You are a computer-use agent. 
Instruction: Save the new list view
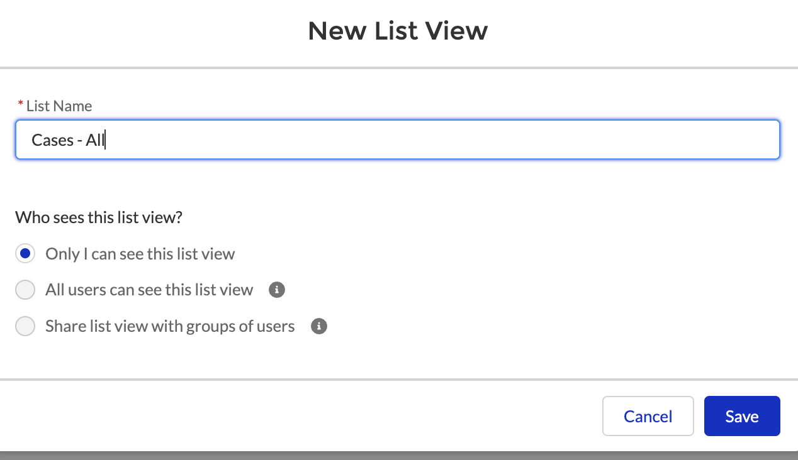(742, 416)
